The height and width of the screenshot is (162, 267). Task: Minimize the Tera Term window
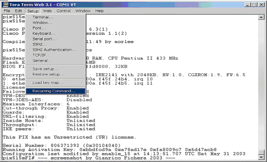click(247, 4)
